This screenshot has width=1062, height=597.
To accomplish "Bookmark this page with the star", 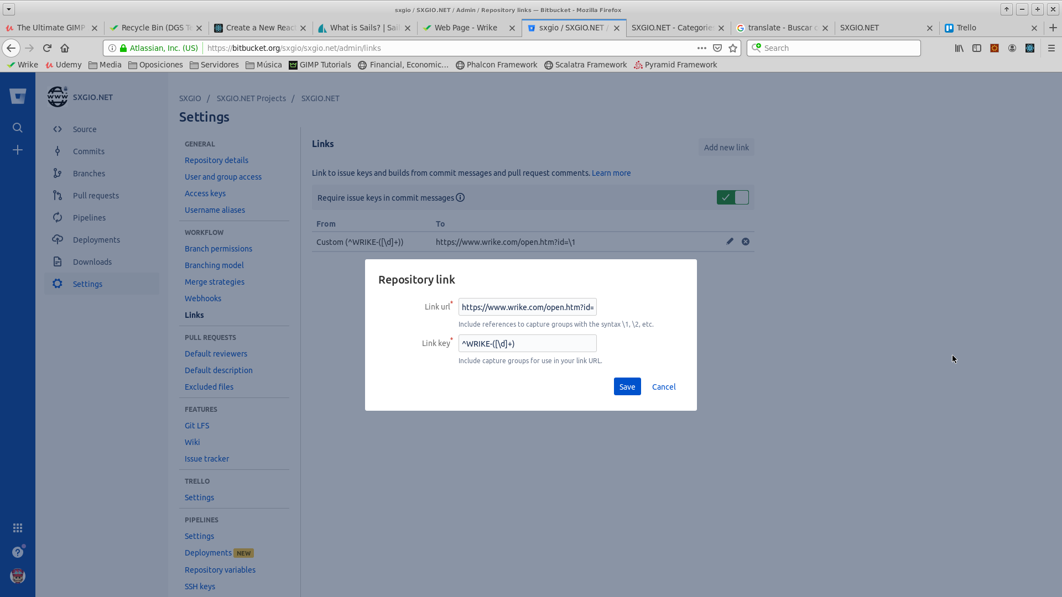I will pos(733,48).
